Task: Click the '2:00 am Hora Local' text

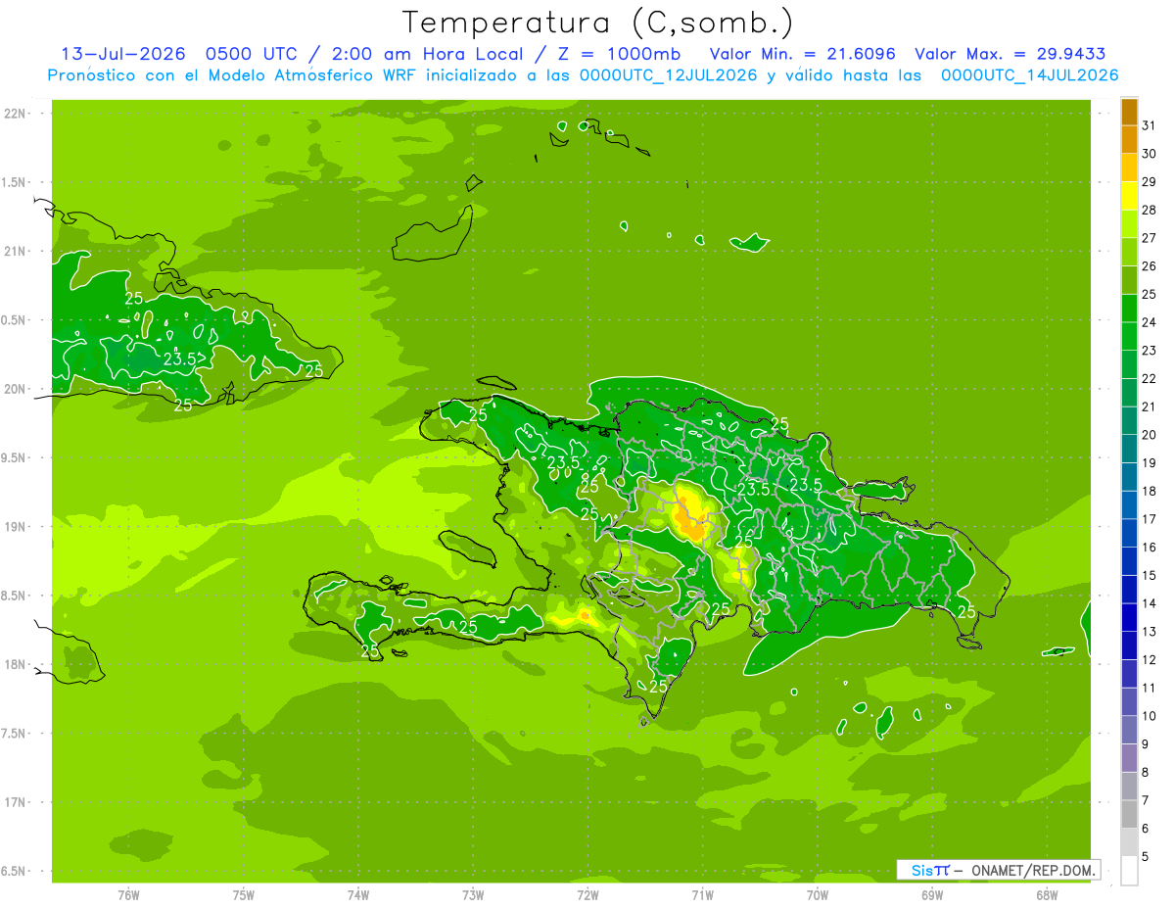Action: tap(427, 54)
